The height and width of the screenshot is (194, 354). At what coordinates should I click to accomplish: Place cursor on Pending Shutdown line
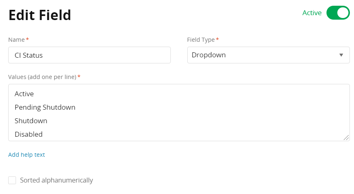(x=45, y=107)
